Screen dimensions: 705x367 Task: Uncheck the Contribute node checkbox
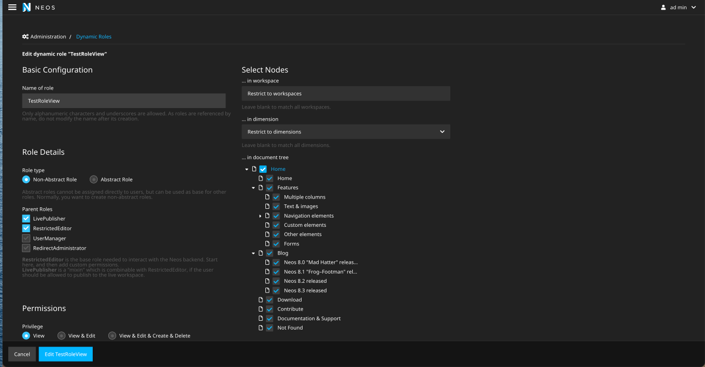click(x=269, y=309)
